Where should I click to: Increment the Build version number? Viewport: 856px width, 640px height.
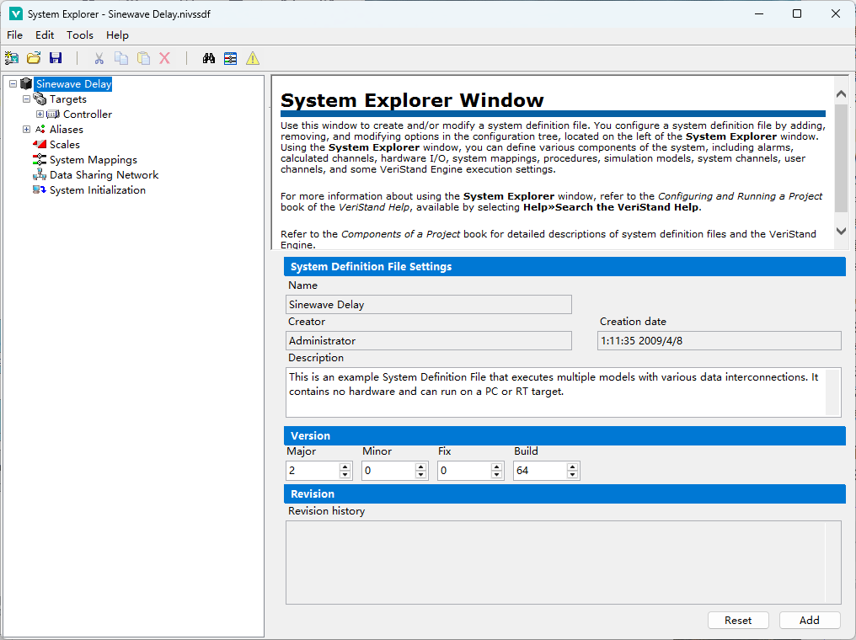pos(572,467)
